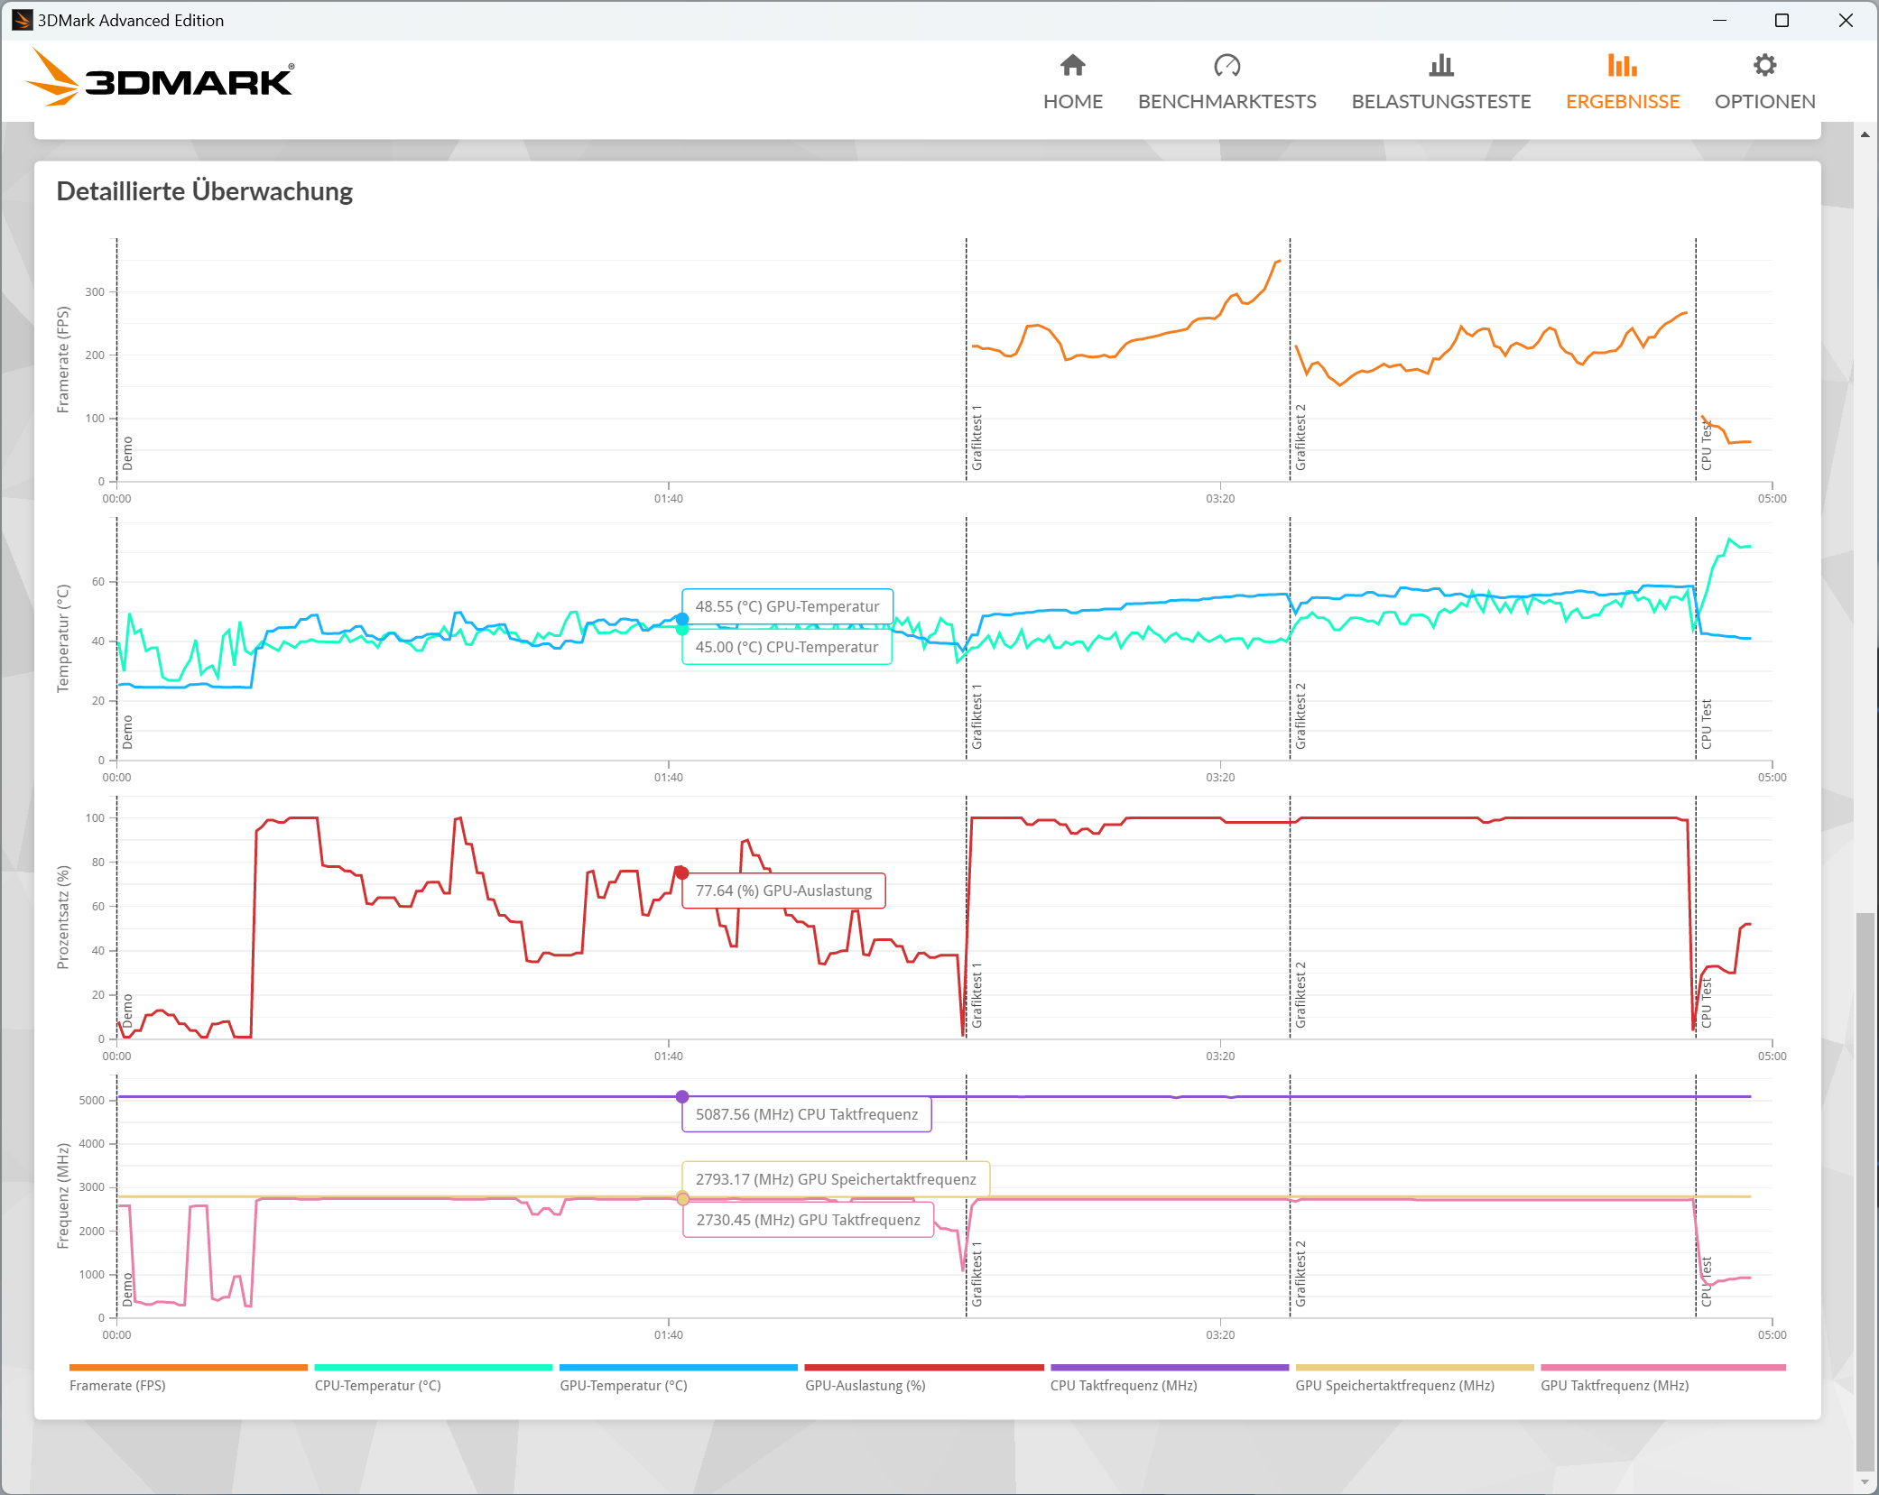Toggle Framerate (FPS) legend series
This screenshot has width=1879, height=1495.
pyautogui.click(x=117, y=1385)
